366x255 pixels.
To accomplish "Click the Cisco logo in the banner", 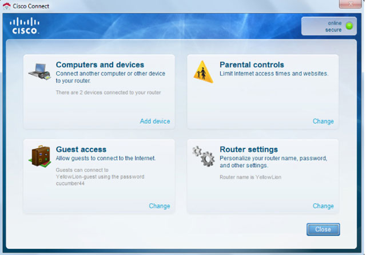I will [25, 26].
